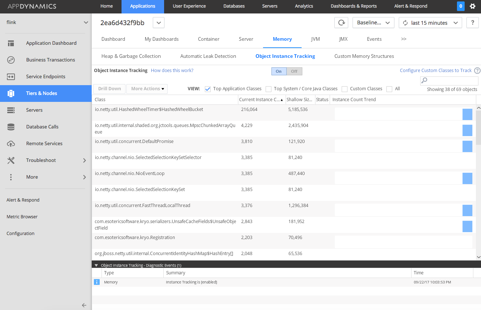The height and width of the screenshot is (310, 481).
Task: Switch to Heap & Garbage Collection tab
Action: point(131,56)
